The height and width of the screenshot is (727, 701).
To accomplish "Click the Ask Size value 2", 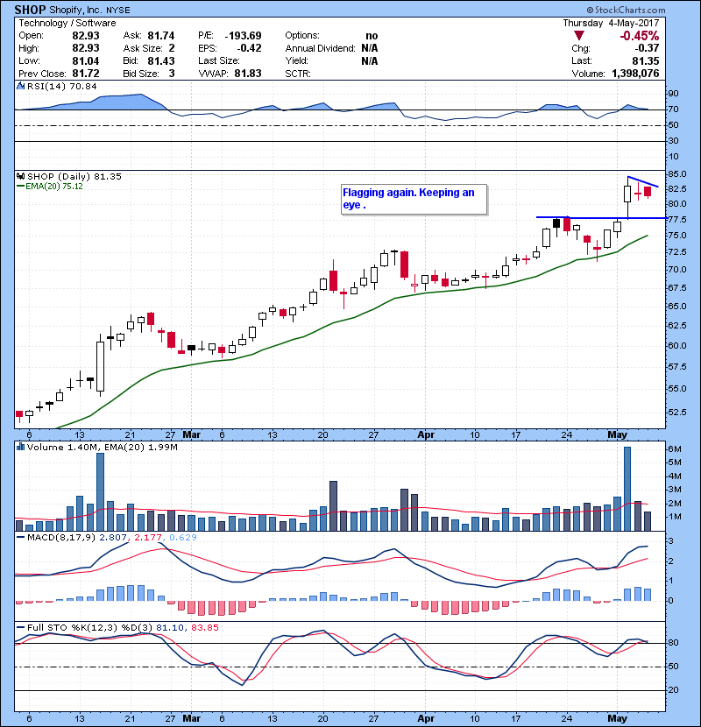I will click(172, 48).
